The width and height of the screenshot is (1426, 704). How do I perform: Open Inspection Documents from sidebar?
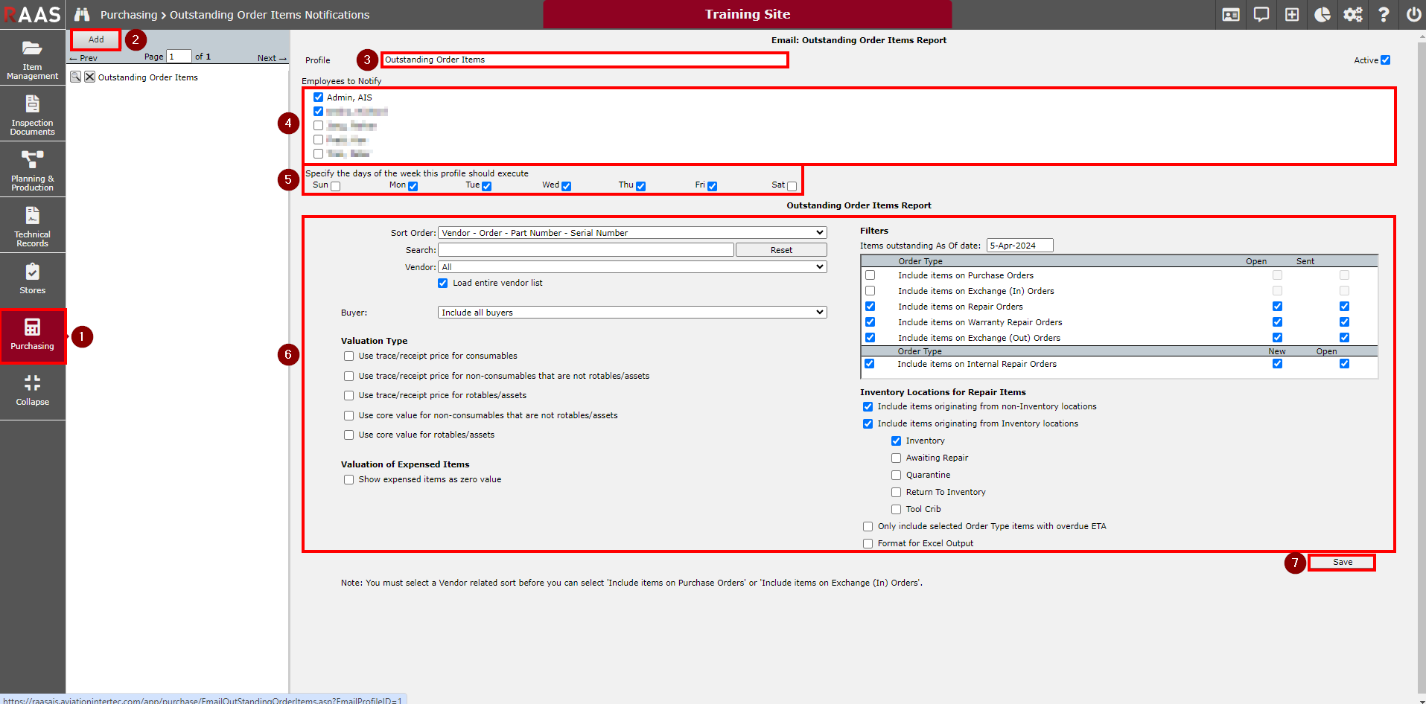tap(32, 115)
